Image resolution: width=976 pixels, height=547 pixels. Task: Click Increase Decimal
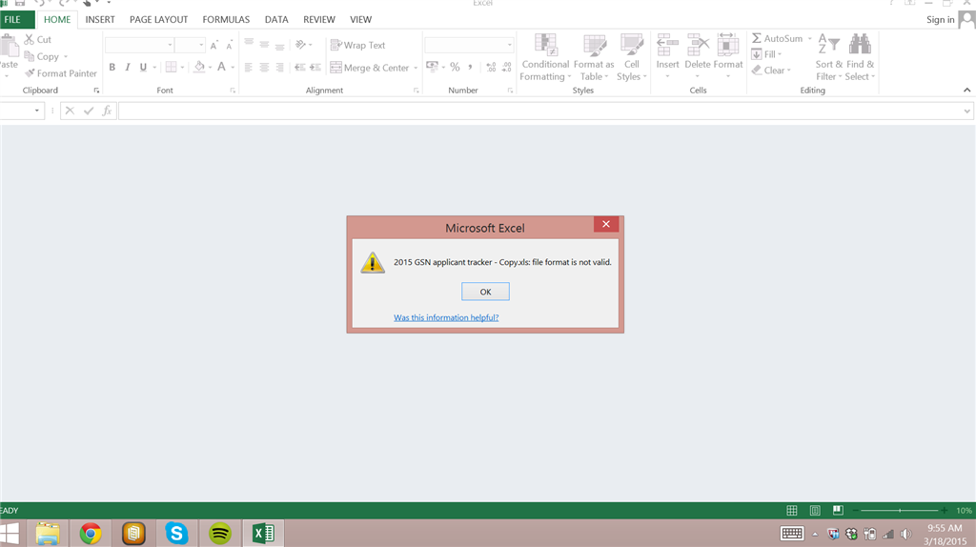pos(491,67)
